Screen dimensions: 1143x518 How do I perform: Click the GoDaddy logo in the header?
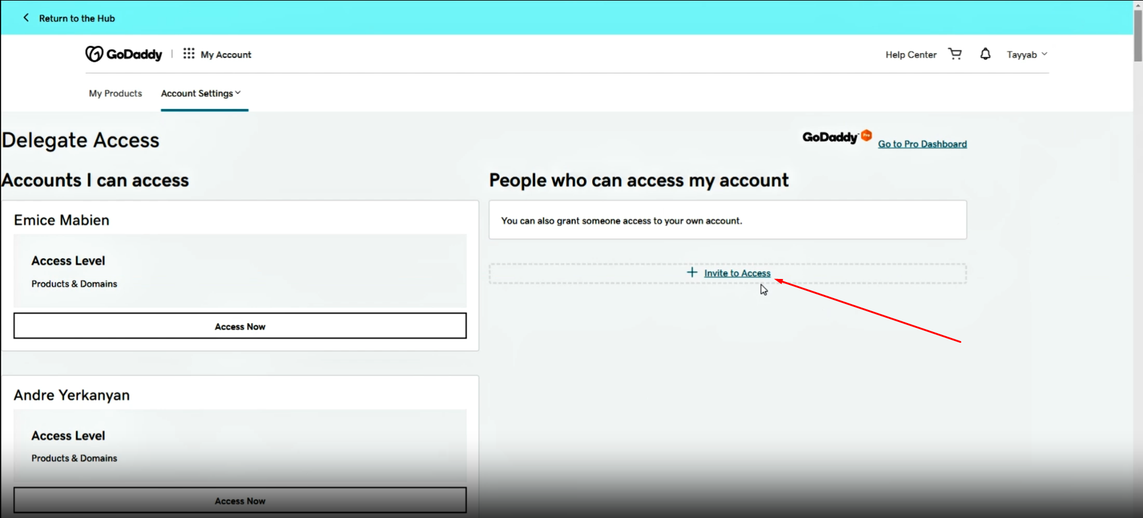point(124,54)
